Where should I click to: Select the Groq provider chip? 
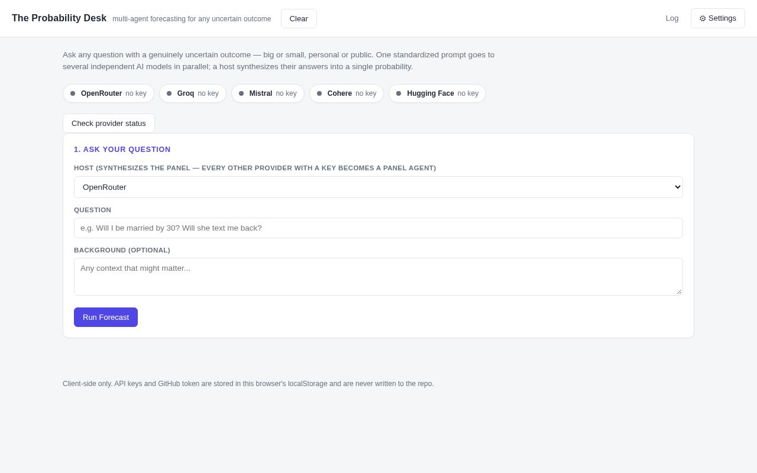pos(193,93)
